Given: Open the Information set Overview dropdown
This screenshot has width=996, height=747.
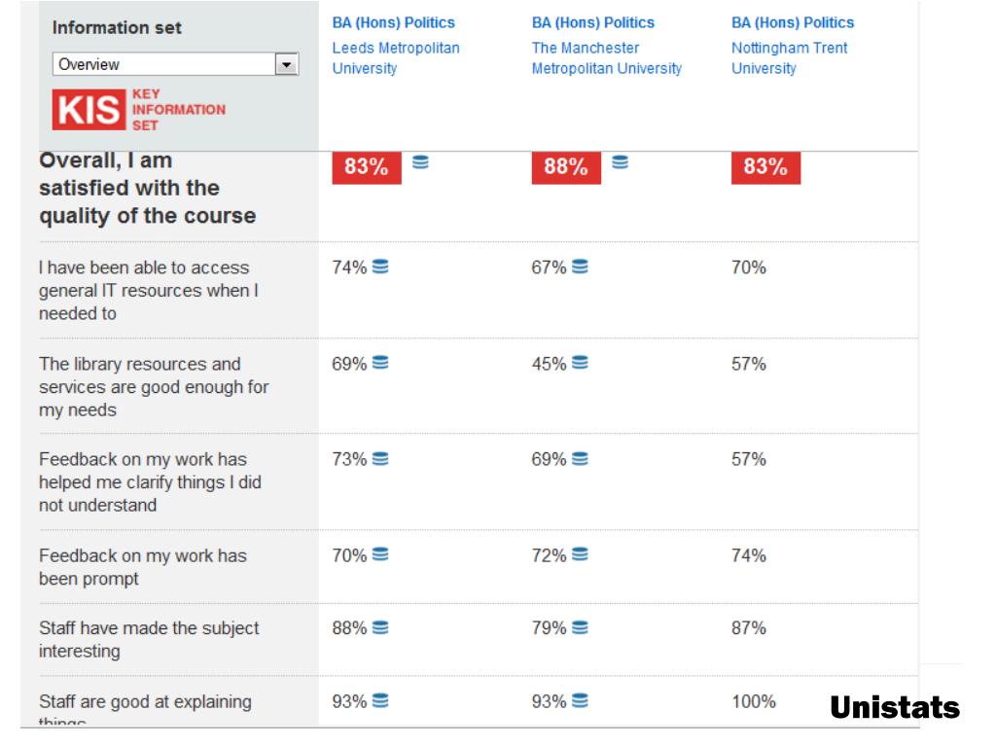Looking at the screenshot, I should pyautogui.click(x=175, y=64).
